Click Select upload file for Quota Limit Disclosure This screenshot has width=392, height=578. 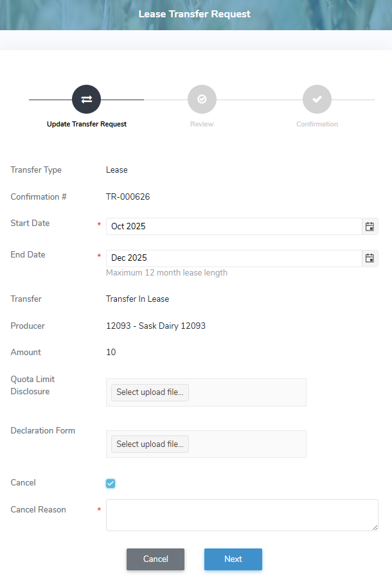149,392
